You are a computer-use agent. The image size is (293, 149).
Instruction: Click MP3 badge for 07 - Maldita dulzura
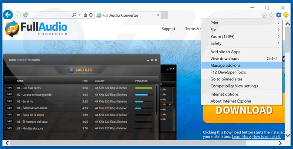click(x=10, y=128)
